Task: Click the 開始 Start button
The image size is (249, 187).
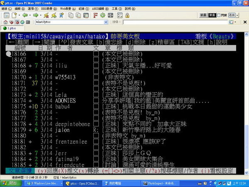Action: (x=11, y=183)
